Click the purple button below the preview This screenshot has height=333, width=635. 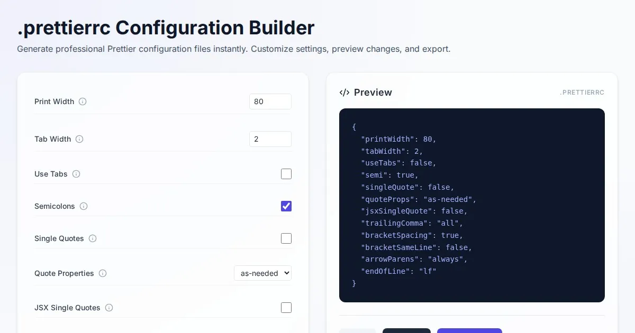[469, 330]
